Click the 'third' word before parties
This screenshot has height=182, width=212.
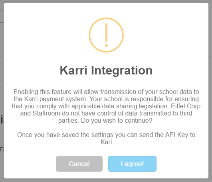point(186,114)
